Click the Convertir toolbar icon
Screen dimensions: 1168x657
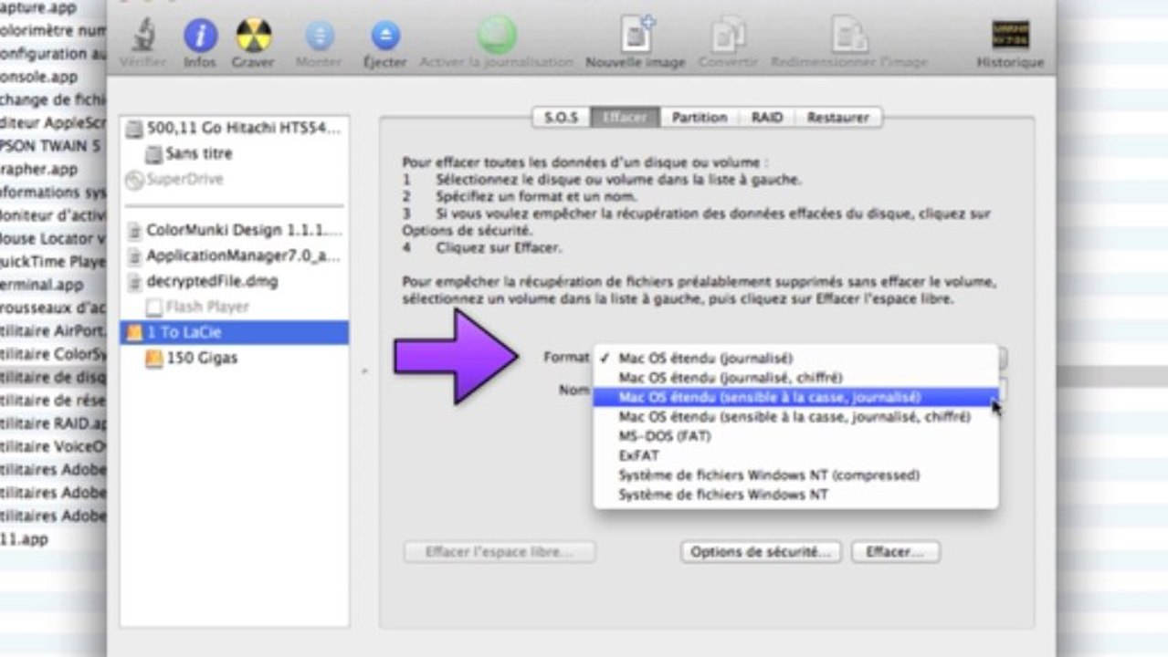[x=728, y=36]
